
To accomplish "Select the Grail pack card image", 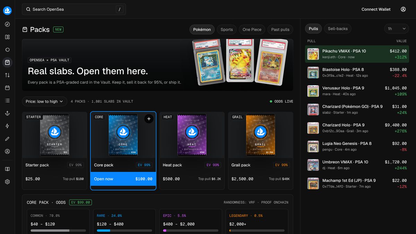I will tap(260, 135).
